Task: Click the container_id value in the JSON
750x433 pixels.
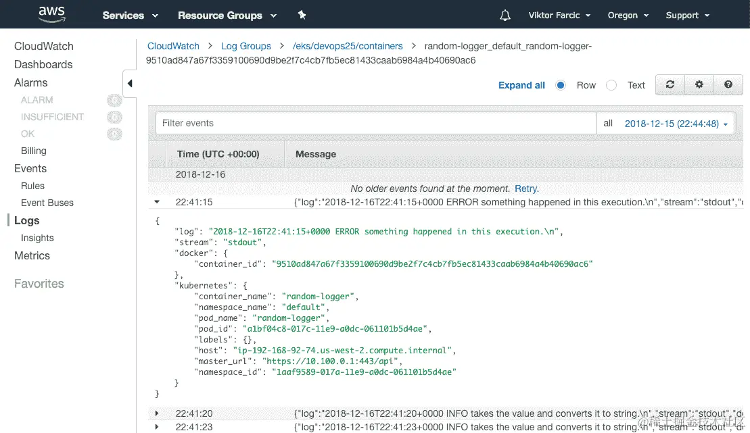Action: 432,264
